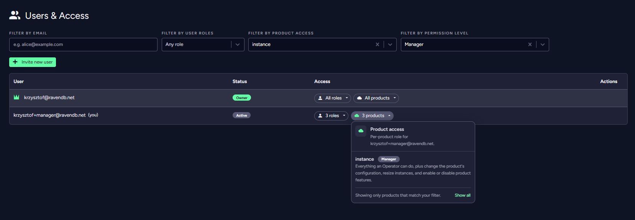Click the Users & Access people icon

tap(15, 15)
